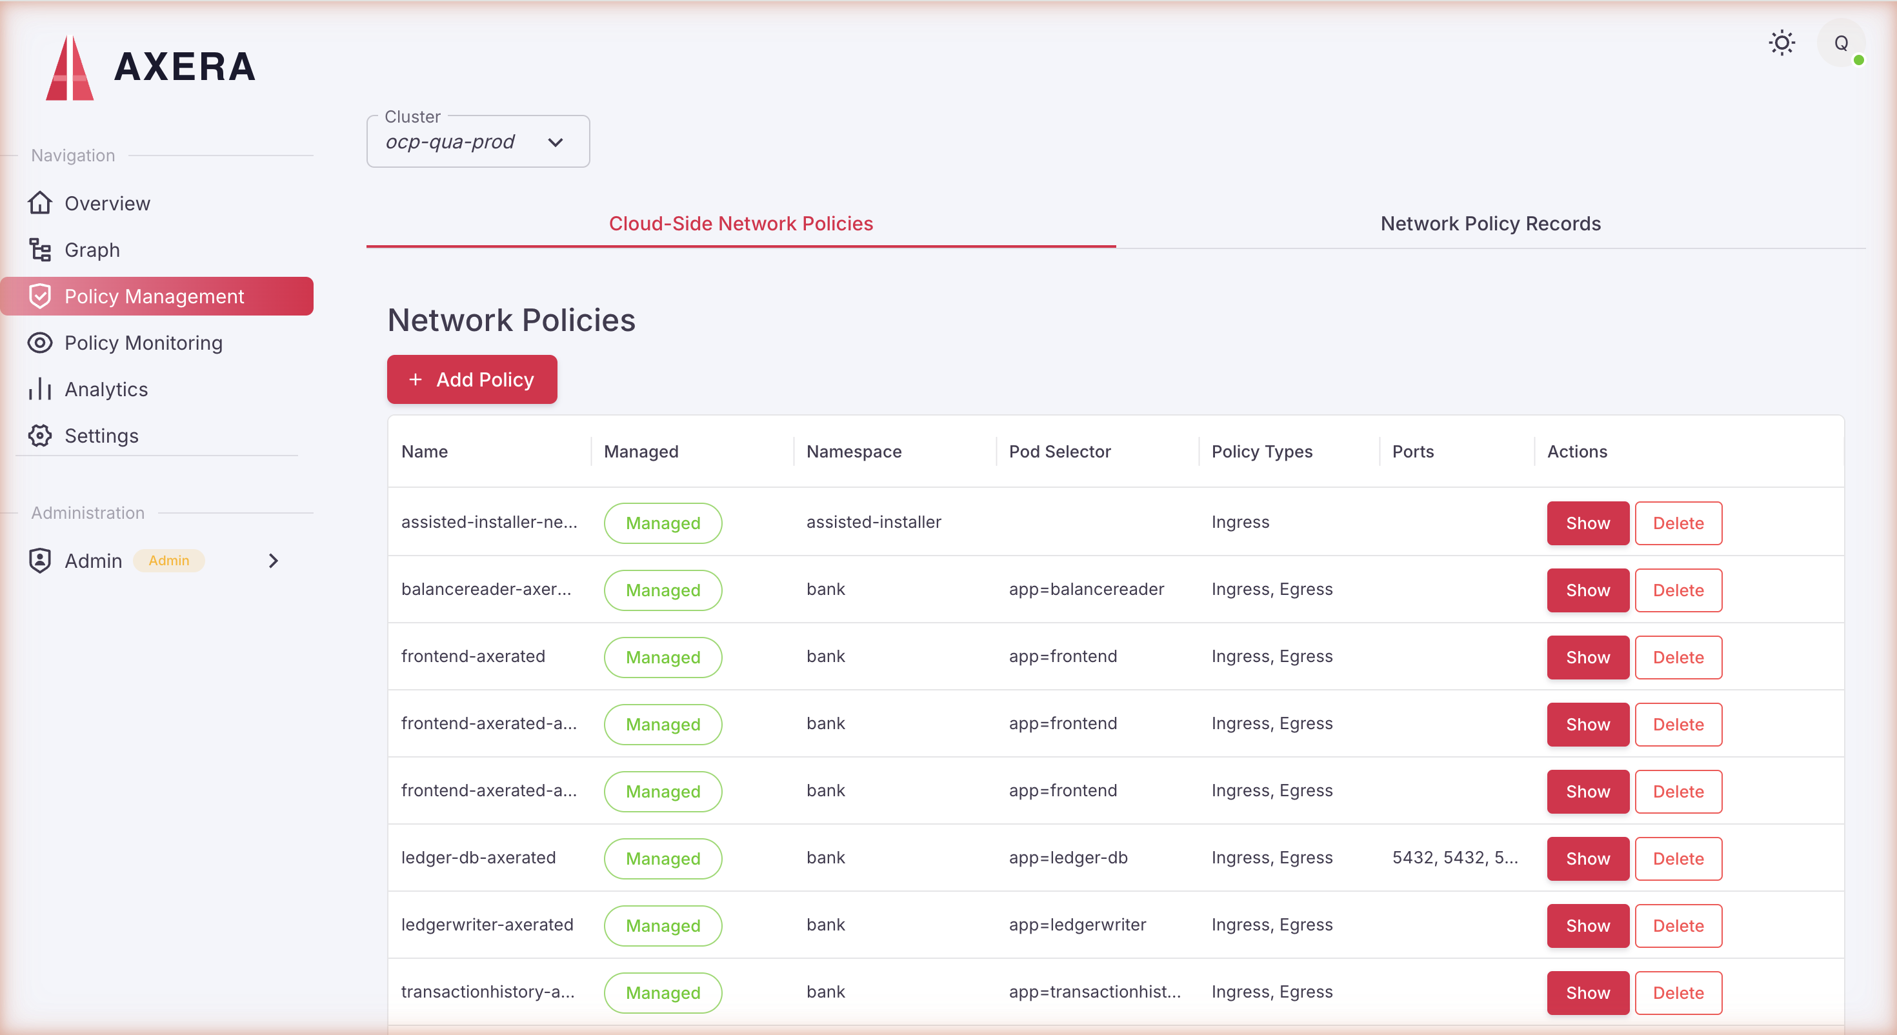This screenshot has height=1035, width=1897.
Task: Click the Policy Management shield icon
Action: click(x=40, y=296)
